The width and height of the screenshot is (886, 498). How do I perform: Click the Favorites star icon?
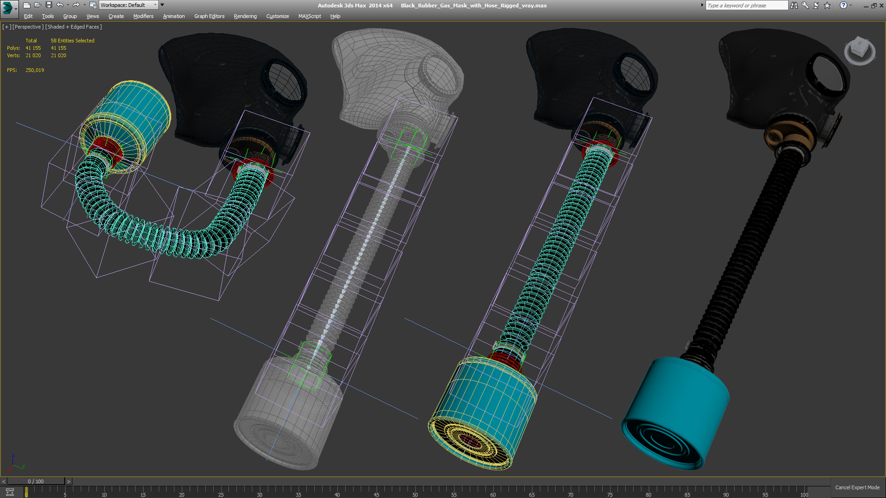[827, 5]
